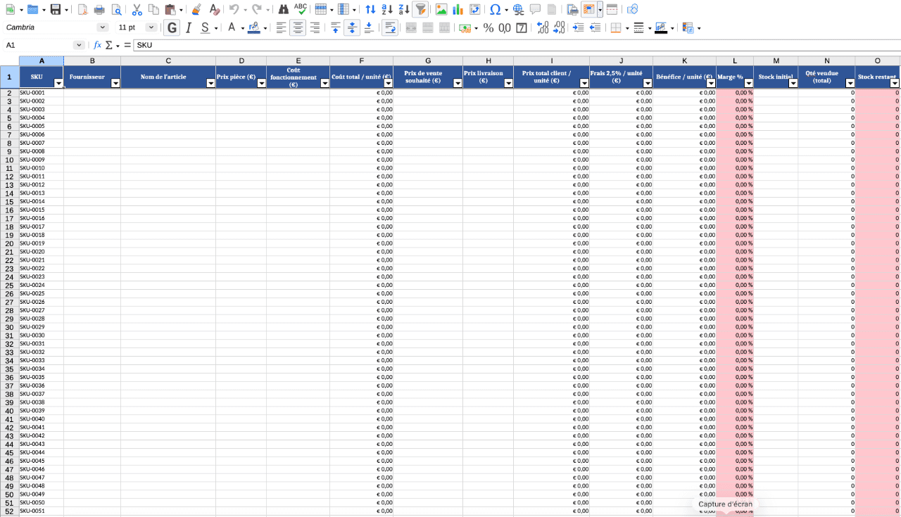The image size is (901, 517).
Task: Open the Cambria font name dropdown
Action: click(x=103, y=27)
